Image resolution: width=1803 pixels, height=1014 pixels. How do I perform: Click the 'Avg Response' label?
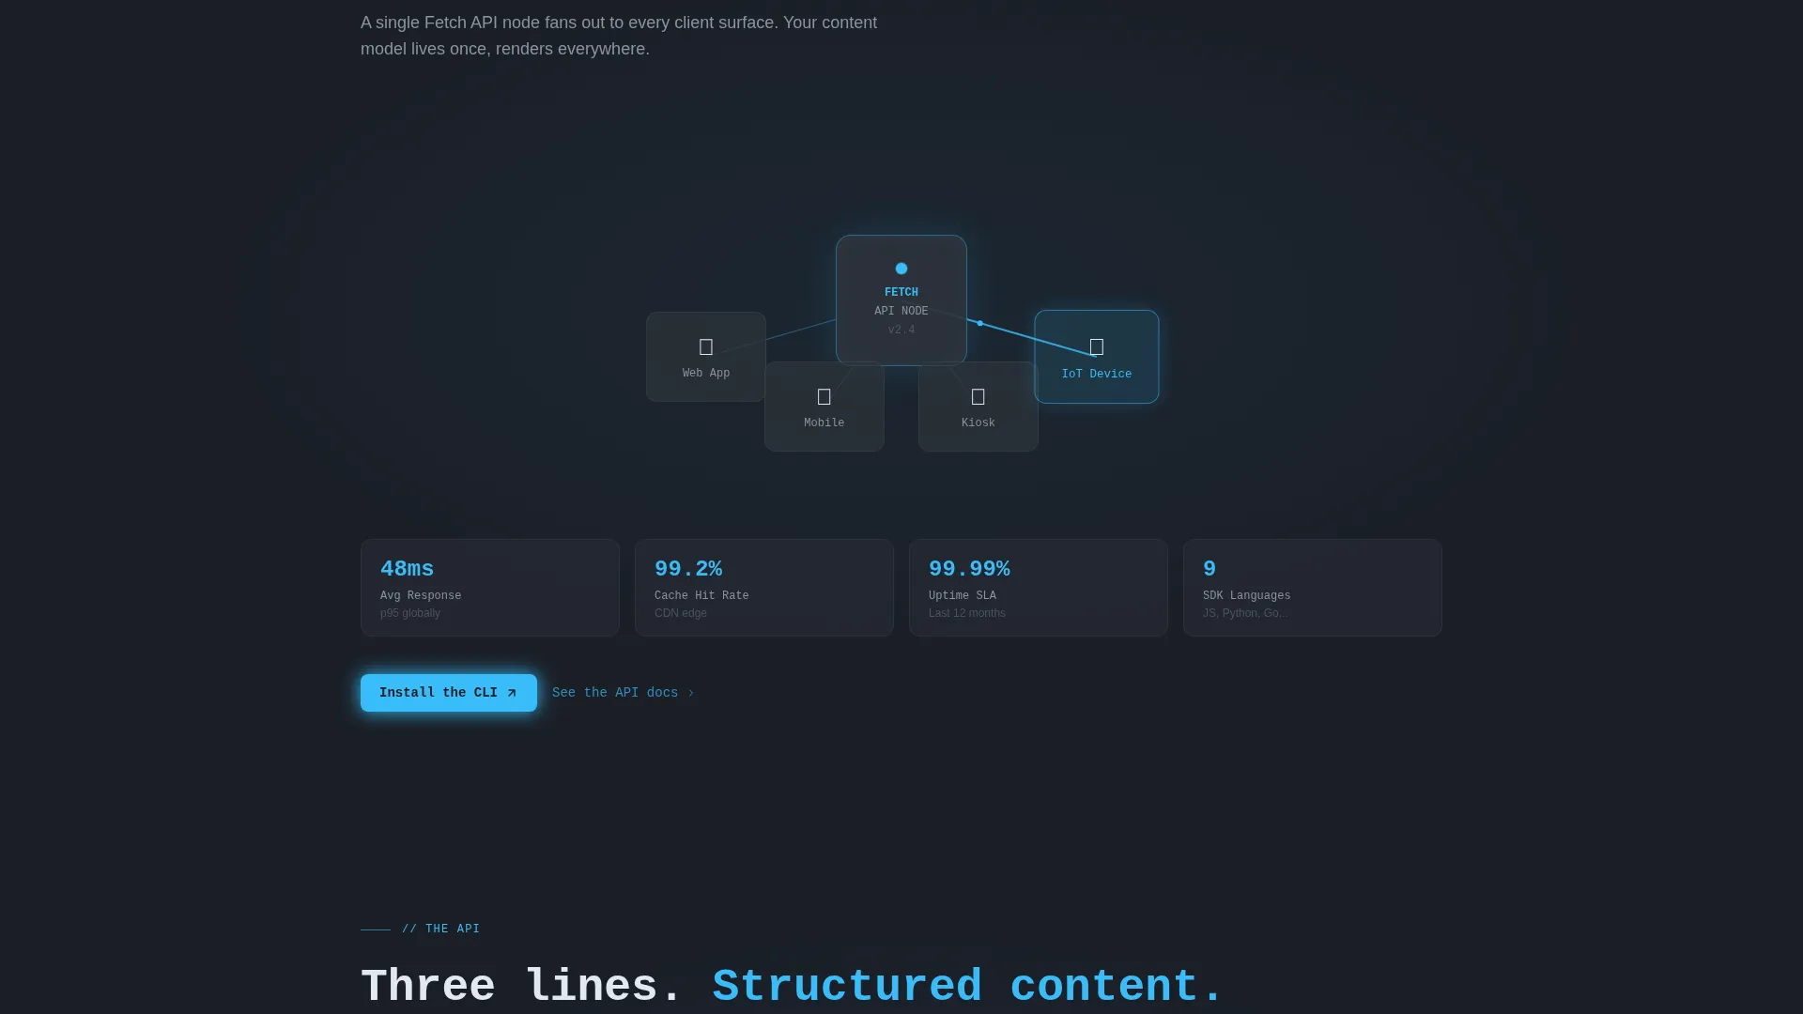click(x=421, y=596)
